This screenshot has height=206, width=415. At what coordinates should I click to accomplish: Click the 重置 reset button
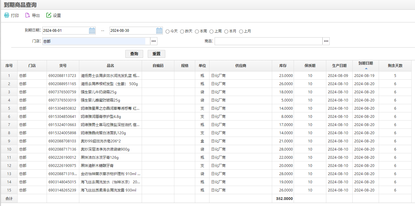click(156, 54)
